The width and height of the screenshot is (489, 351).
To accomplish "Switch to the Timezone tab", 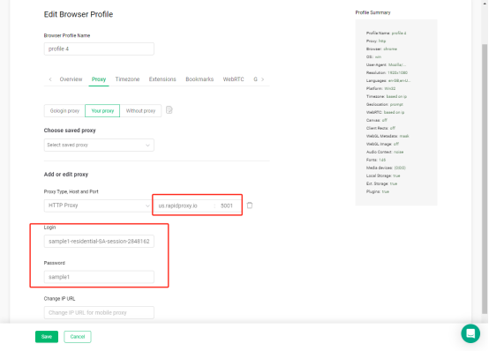I will (x=127, y=79).
